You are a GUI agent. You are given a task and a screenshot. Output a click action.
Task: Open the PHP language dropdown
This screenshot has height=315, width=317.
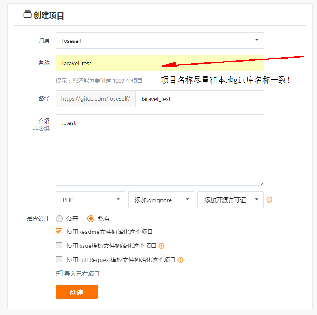90,200
